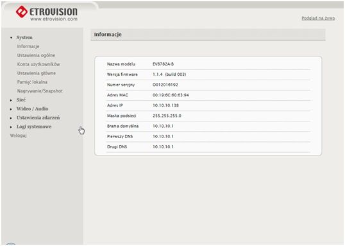345x246 pixels.
Task: Open Pamięć lokalna page
Action: (32, 82)
